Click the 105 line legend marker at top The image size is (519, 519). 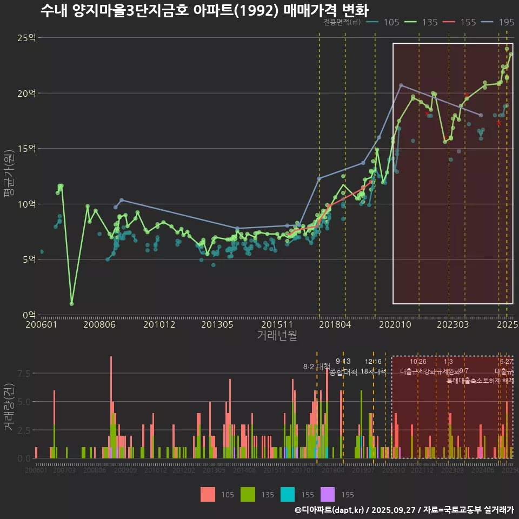pyautogui.click(x=371, y=22)
